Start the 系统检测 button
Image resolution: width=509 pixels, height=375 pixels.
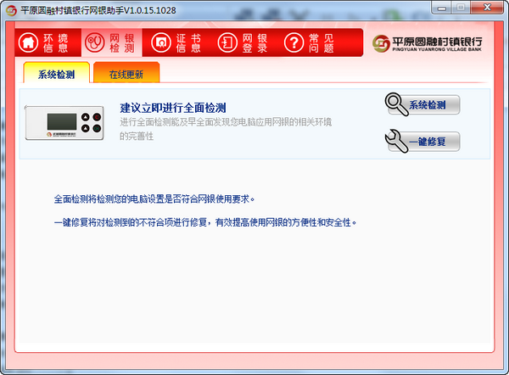click(423, 104)
